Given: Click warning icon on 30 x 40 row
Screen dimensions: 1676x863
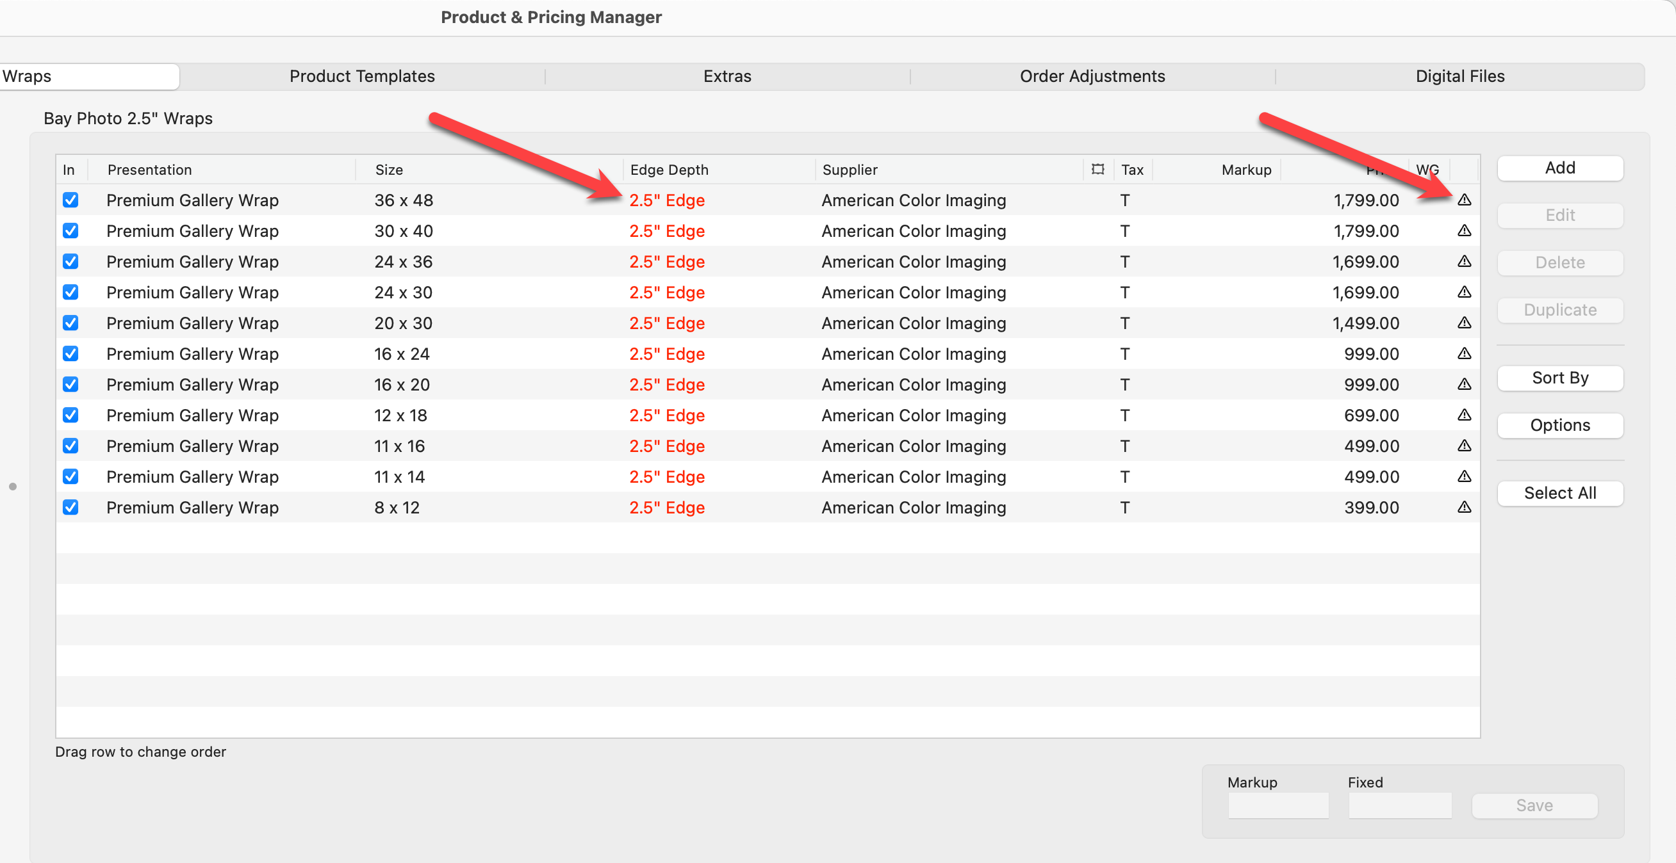Looking at the screenshot, I should tap(1464, 231).
